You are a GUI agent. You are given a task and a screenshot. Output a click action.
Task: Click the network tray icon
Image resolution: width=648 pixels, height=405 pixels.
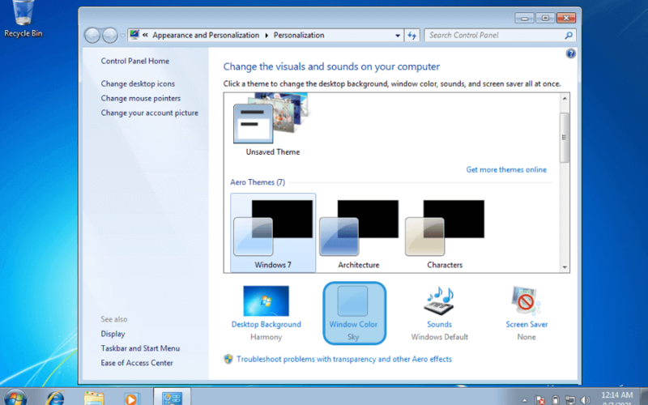tap(570, 400)
